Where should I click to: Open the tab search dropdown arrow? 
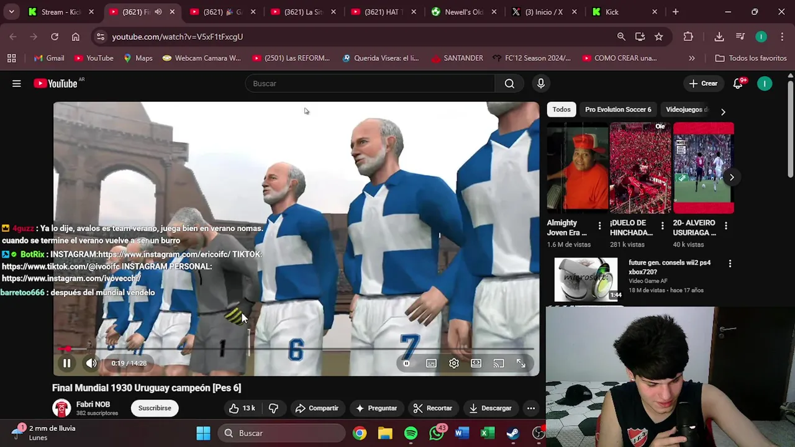[x=12, y=12]
